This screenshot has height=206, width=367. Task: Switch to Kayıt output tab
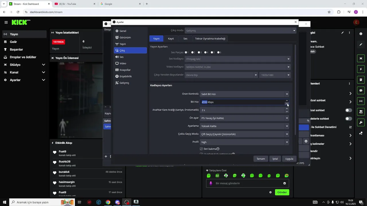coord(171,39)
